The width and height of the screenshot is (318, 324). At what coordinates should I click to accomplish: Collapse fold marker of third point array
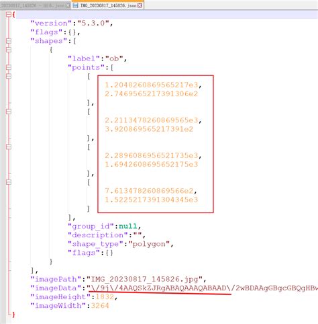9,147
